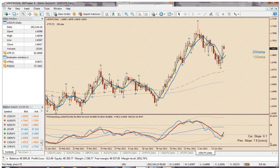
Task: Switch to the NZDLFX,Daily chart tab
Action: [x=130, y=153]
